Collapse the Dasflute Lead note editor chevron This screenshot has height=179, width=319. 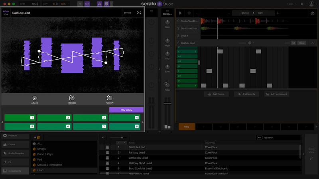[x=313, y=43]
